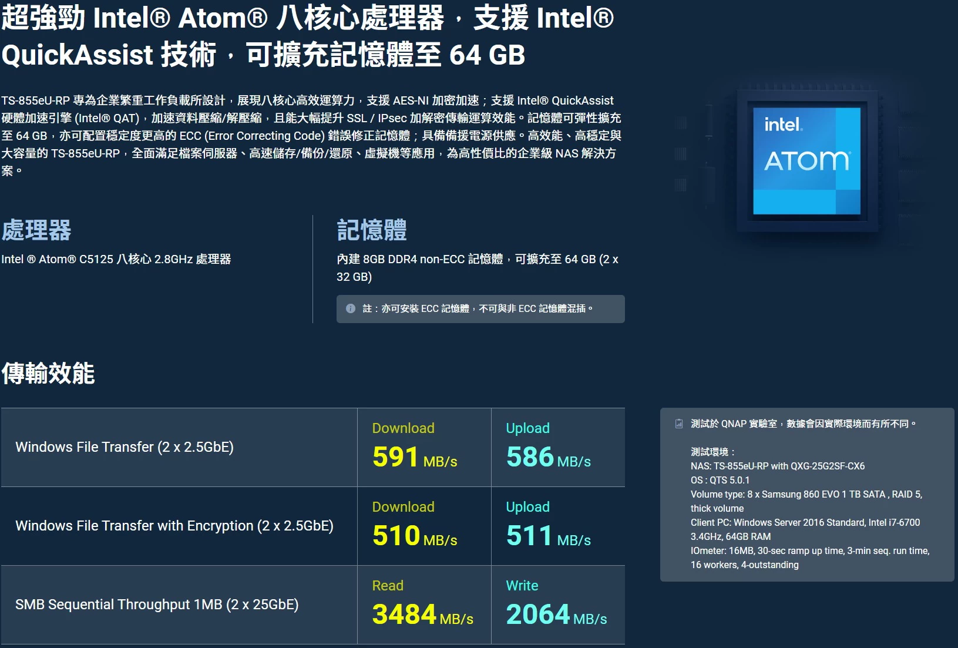The height and width of the screenshot is (648, 958).
Task: Click the OS : QTS 5.0.1 line
Action: click(720, 480)
